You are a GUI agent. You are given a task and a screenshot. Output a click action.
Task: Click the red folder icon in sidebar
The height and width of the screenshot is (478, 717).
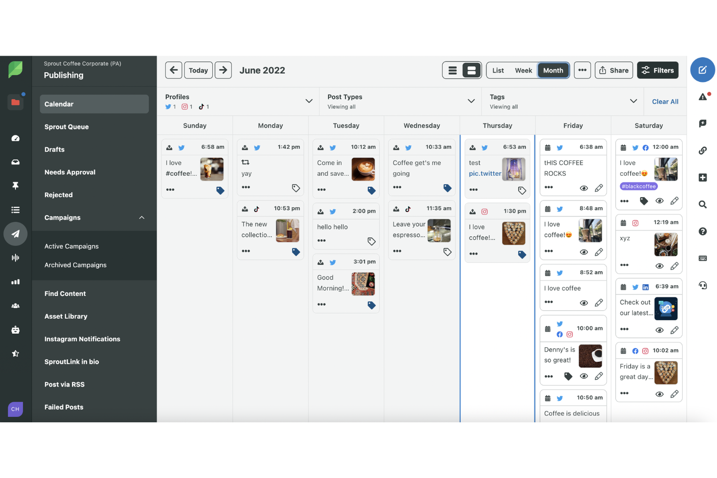16,102
